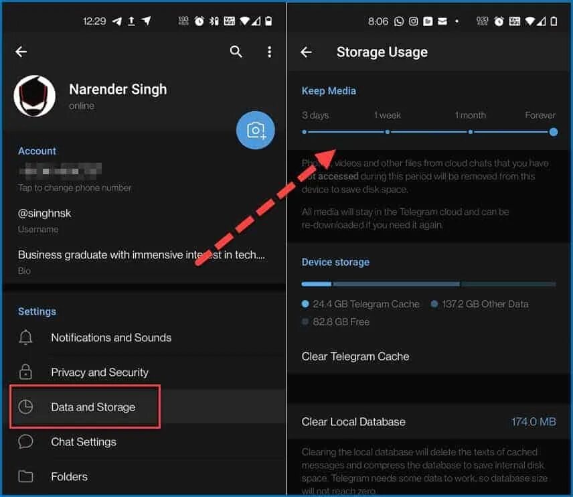Tap the chat bubble icon for Chat Settings
Viewport: 573px width, 497px height.
25,442
